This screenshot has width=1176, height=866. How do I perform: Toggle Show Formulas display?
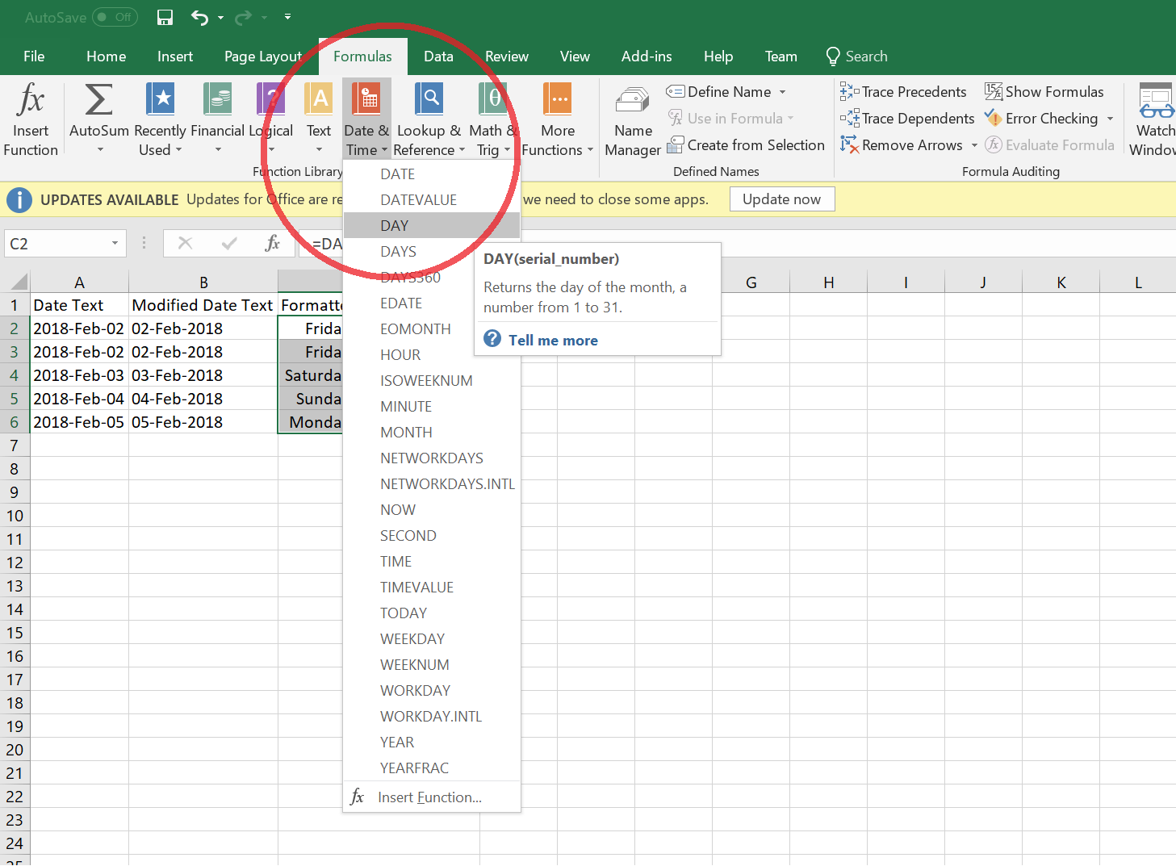pos(1044,91)
